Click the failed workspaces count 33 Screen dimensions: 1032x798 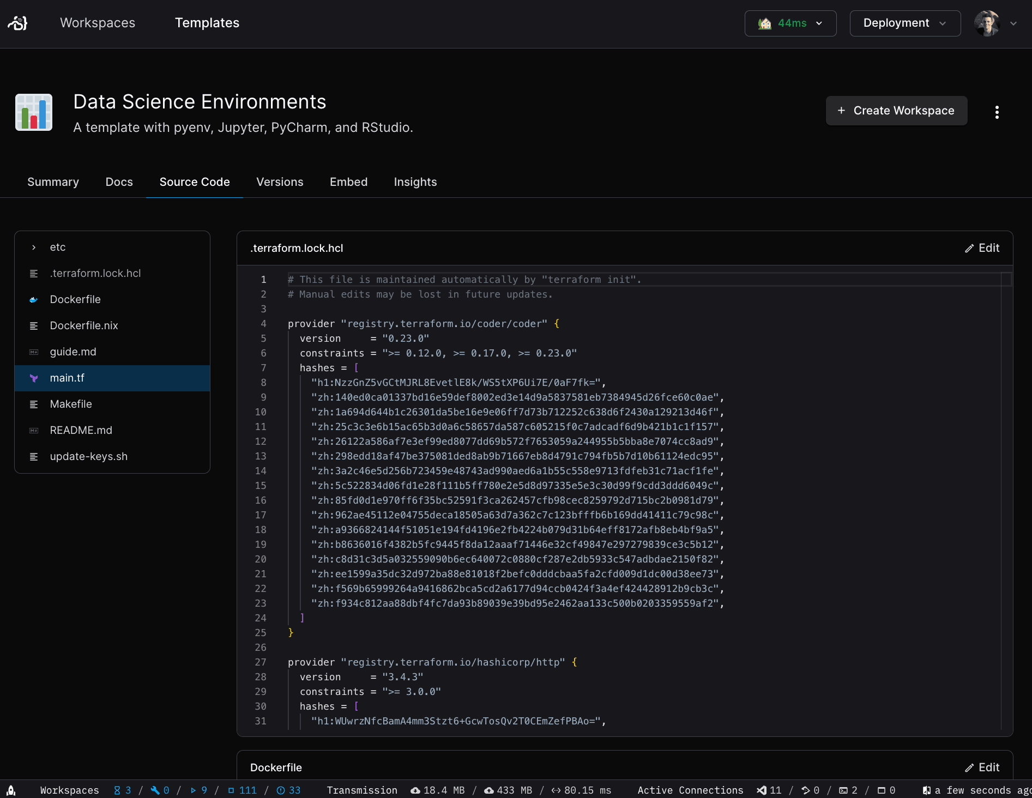288,790
